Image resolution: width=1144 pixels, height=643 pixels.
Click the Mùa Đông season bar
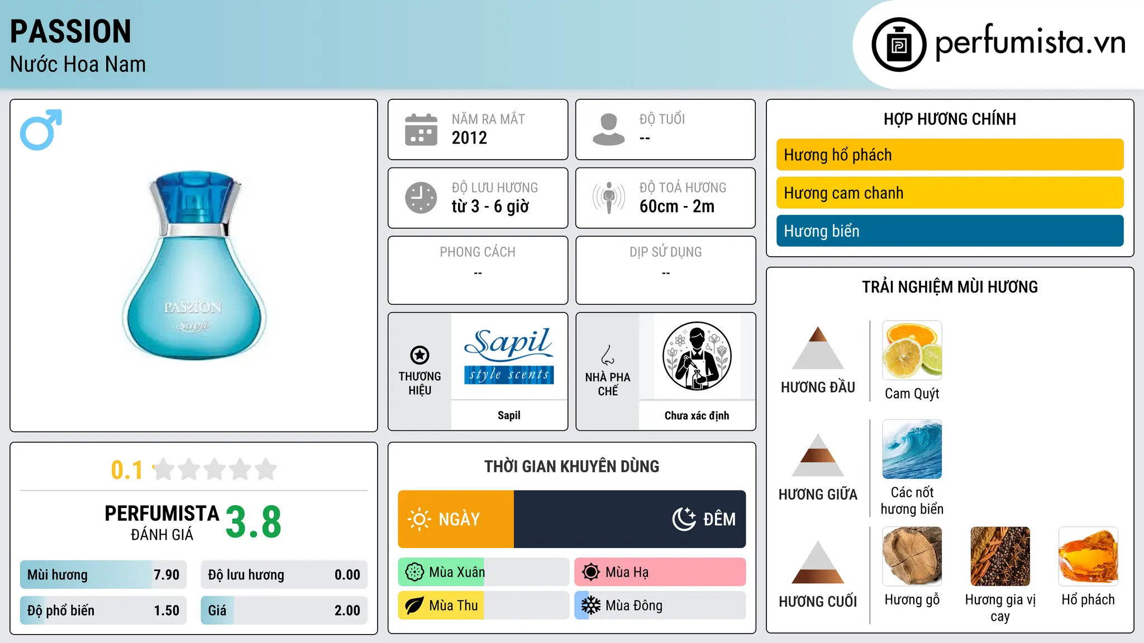pyautogui.click(x=660, y=606)
